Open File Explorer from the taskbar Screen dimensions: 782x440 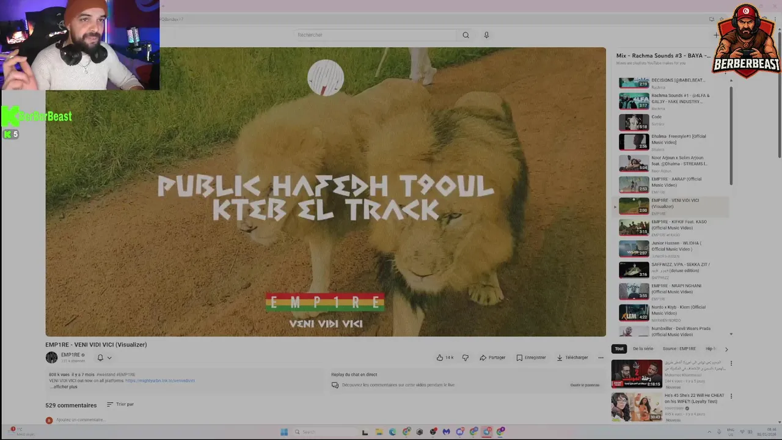coord(379,432)
